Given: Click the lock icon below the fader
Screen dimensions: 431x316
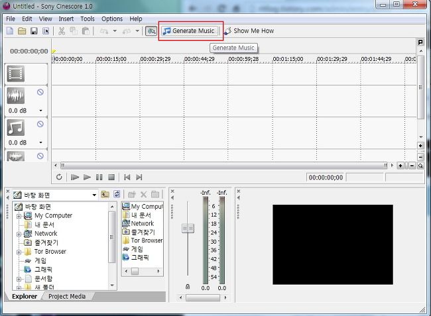Looking at the screenshot, I should click(x=188, y=287).
